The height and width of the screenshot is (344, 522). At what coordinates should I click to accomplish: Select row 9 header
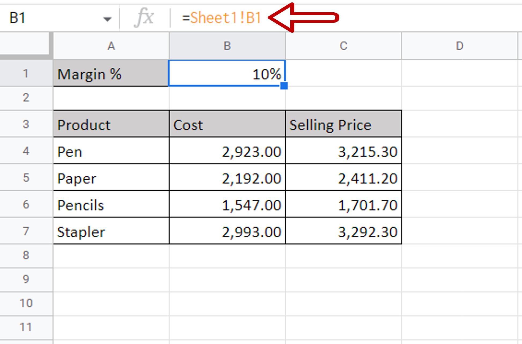coord(26,280)
